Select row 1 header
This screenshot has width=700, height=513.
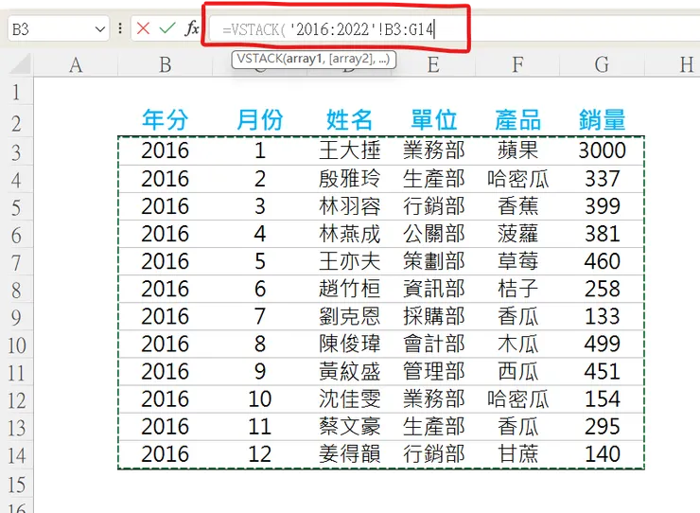pyautogui.click(x=16, y=93)
